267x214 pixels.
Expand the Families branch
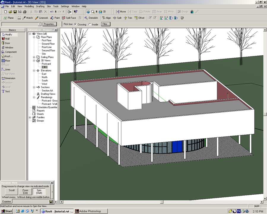30,117
